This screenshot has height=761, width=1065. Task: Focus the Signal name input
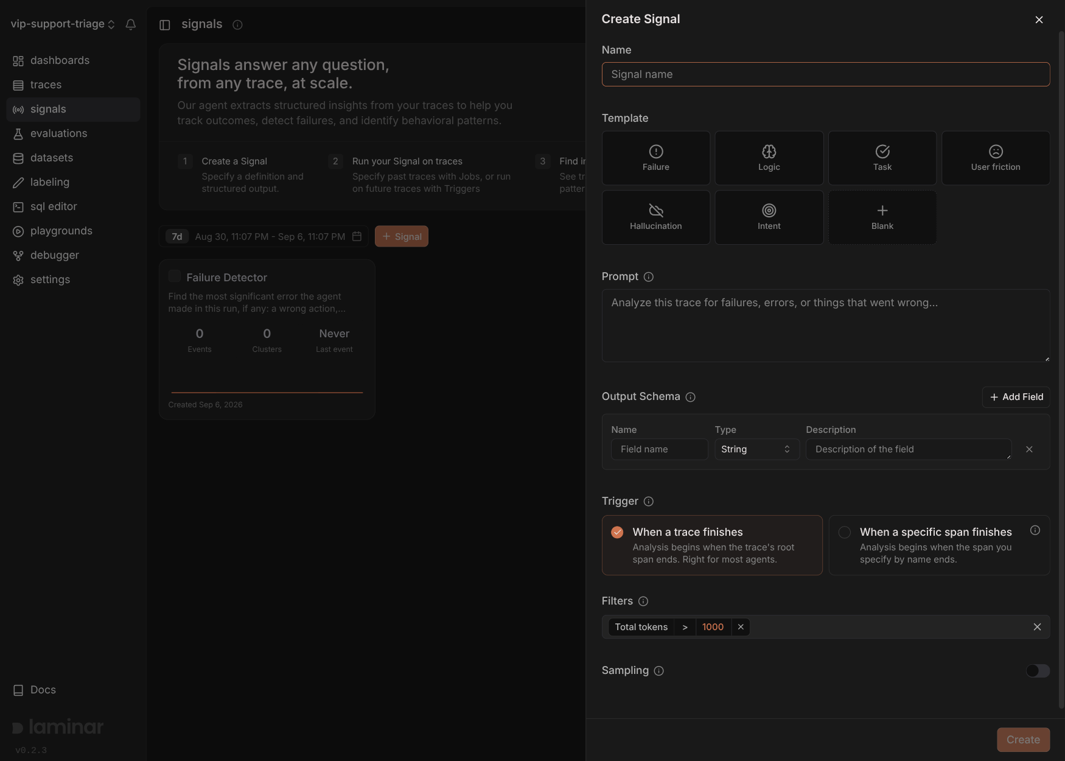pyautogui.click(x=826, y=74)
